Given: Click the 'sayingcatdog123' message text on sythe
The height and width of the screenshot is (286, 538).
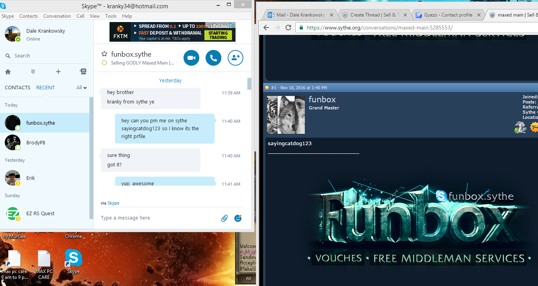Looking at the screenshot, I should coord(289,144).
